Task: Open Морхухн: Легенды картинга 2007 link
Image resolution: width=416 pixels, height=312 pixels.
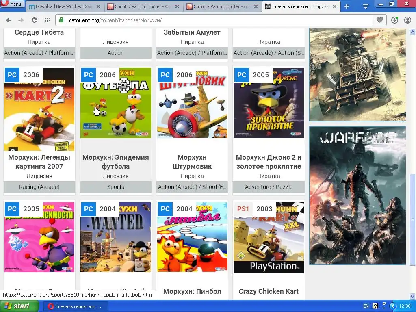Action: [39, 162]
